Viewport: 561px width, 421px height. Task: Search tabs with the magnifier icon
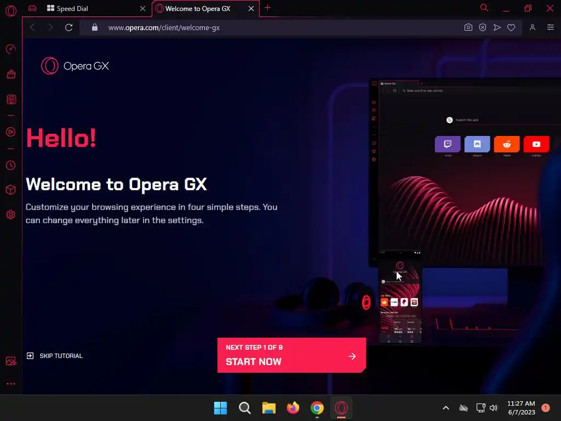pos(484,8)
